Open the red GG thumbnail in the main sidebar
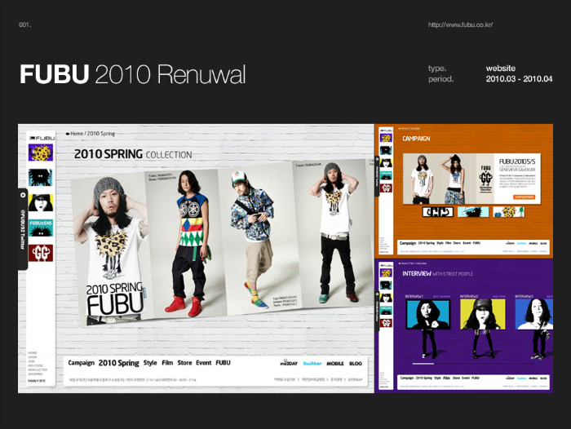This screenshot has width=571, height=429. coord(41,253)
